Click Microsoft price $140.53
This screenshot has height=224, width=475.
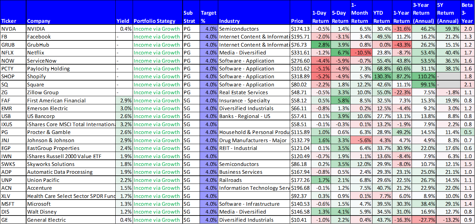pyautogui.click(x=300, y=204)
